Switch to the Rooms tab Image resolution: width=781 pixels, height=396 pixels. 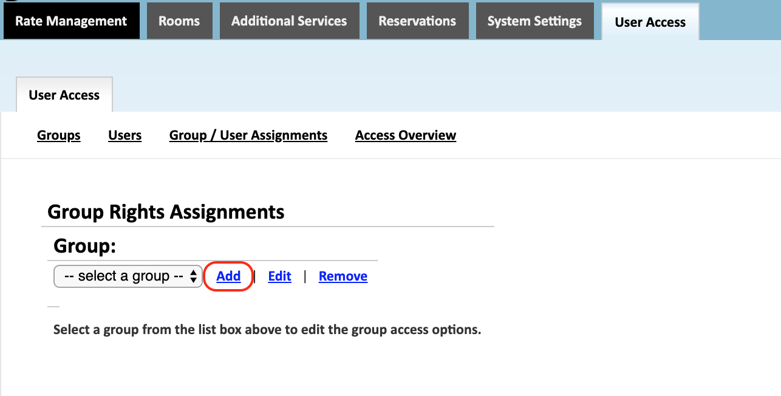point(179,21)
